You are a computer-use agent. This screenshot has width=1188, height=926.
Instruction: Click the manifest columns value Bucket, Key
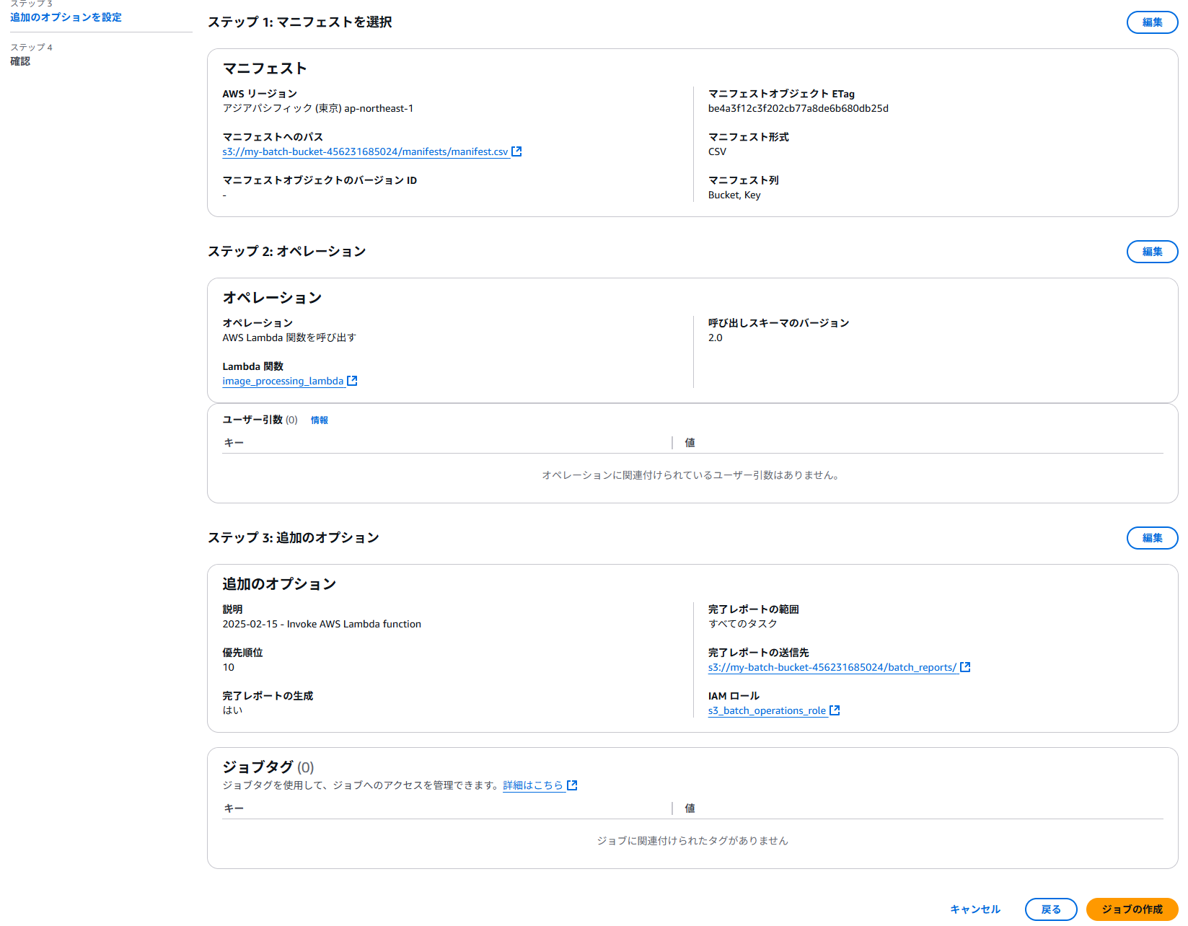click(734, 195)
